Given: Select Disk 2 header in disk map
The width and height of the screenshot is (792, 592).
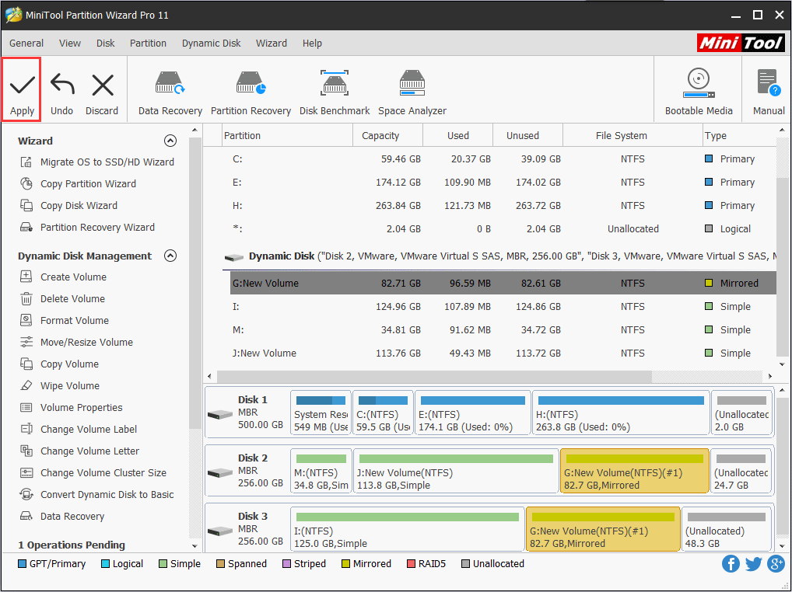Looking at the screenshot, I should [247, 471].
